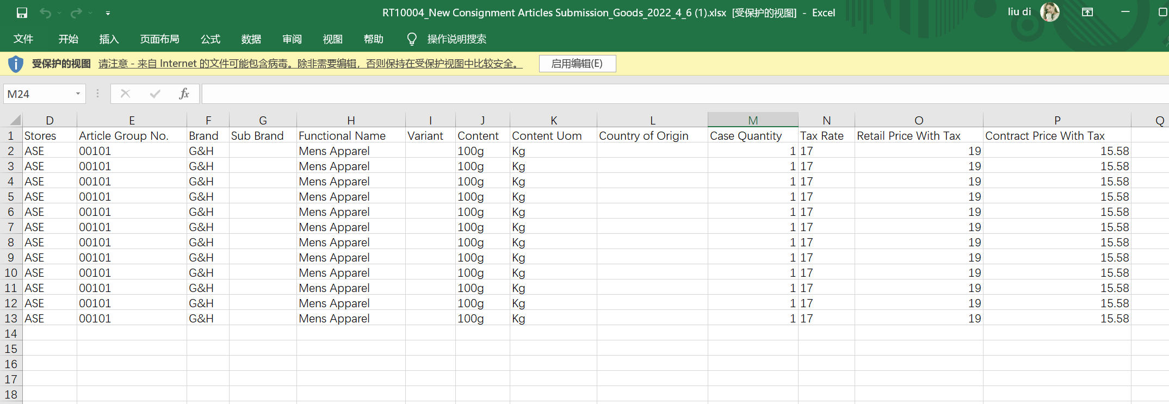Confirm entry with the checkmark icon

155,94
